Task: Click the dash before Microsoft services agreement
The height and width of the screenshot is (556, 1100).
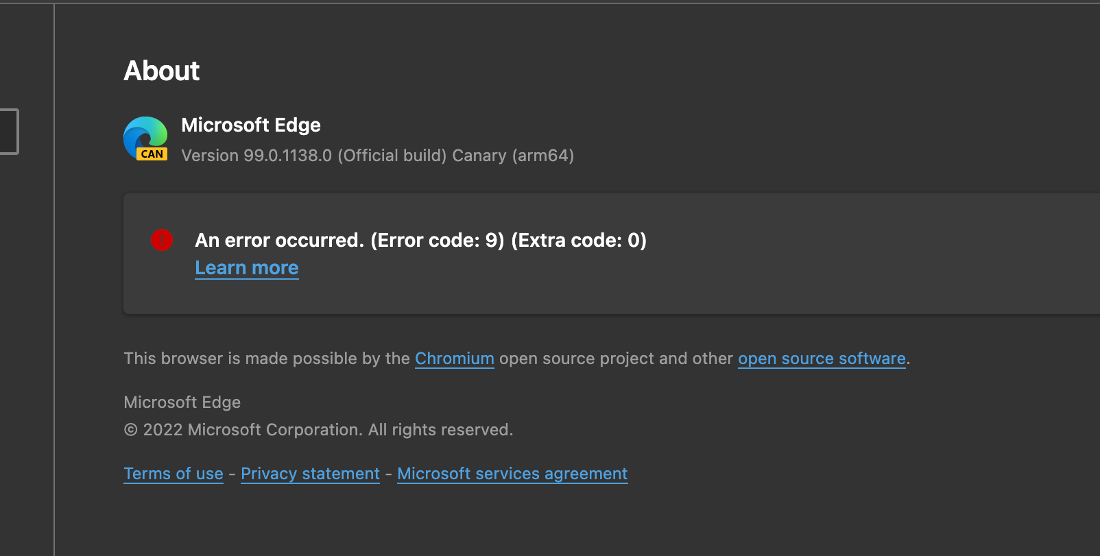Action: 388,474
